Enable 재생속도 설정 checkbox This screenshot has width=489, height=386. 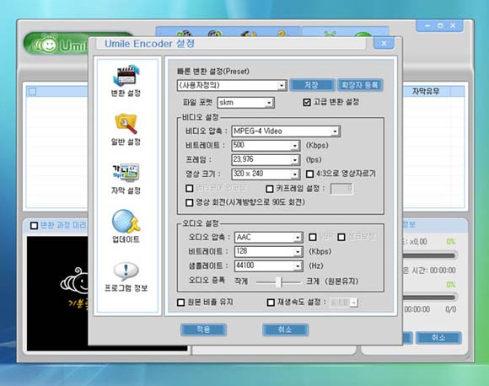tap(271, 303)
